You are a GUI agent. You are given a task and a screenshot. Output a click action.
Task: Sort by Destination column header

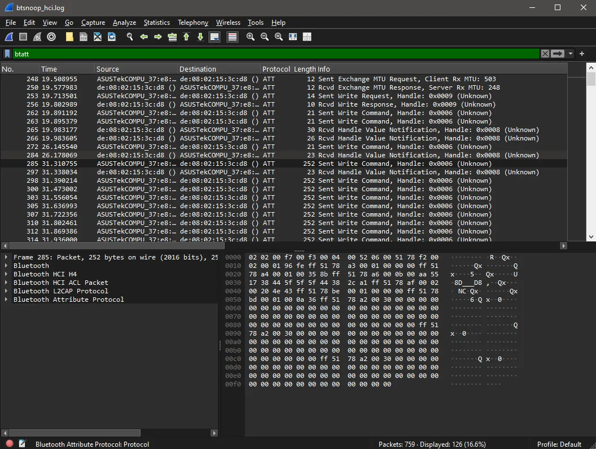[219, 69]
